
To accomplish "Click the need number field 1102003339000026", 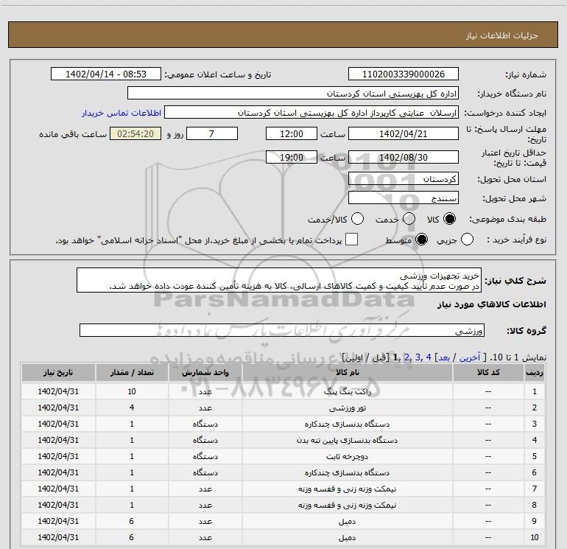I will (x=404, y=74).
